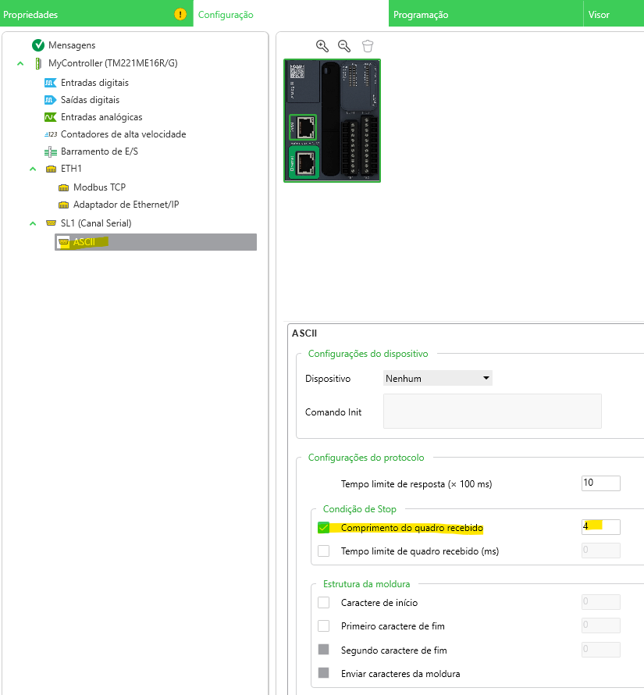Click the Comprimento do quadro recebido value field
The image size is (644, 695).
600,526
